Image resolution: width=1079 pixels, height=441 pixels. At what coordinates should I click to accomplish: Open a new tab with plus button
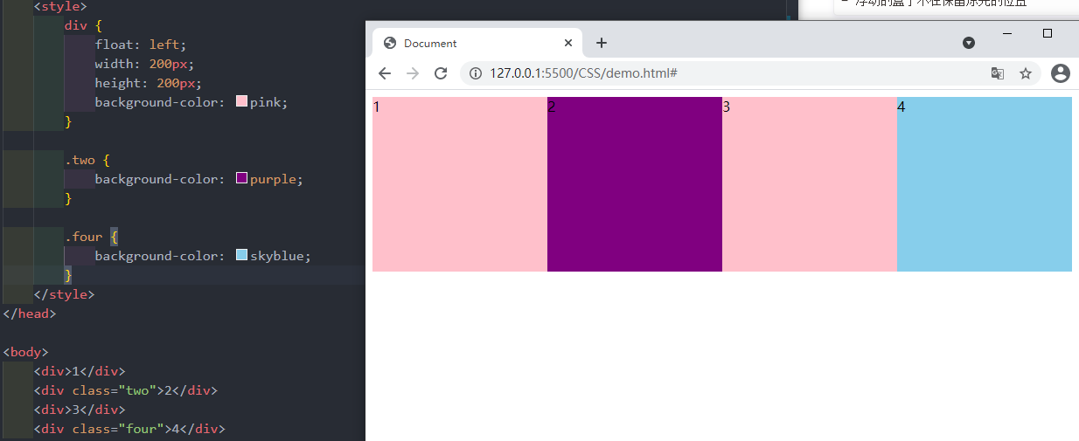602,43
